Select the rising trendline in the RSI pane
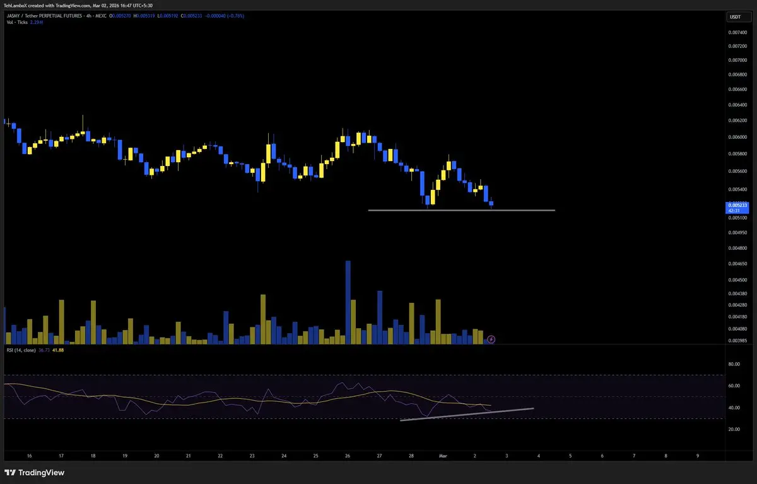This screenshot has height=484, width=757. (467, 414)
